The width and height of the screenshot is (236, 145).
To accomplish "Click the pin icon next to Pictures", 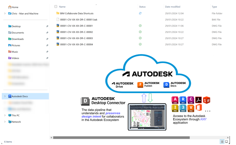I will coord(47,45).
